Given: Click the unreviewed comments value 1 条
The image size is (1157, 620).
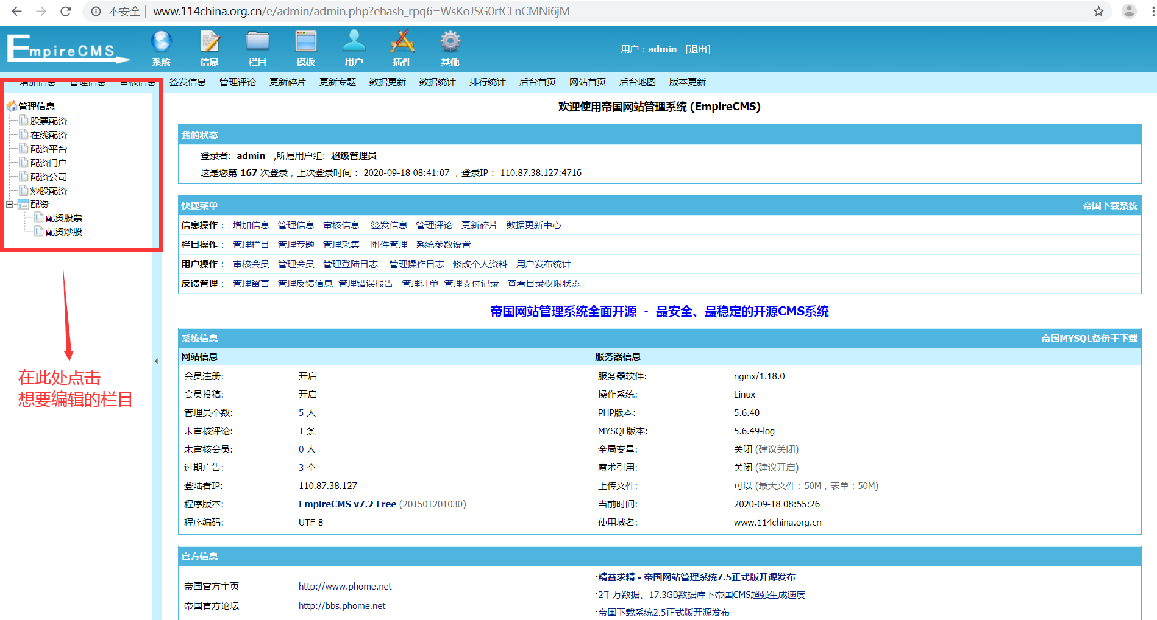Looking at the screenshot, I should click(x=307, y=431).
